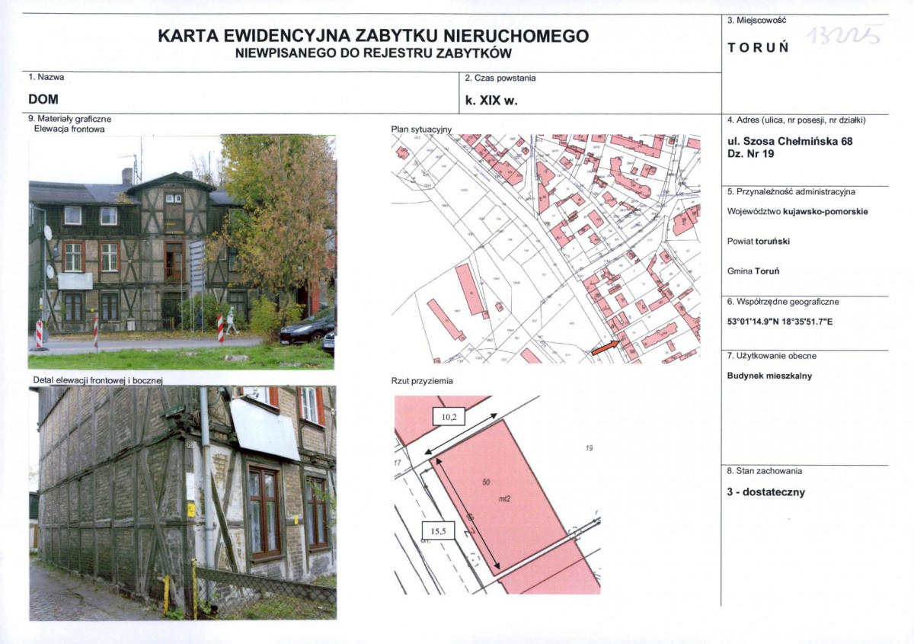Select the name value DOM
The width and height of the screenshot is (914, 644).
(x=43, y=99)
